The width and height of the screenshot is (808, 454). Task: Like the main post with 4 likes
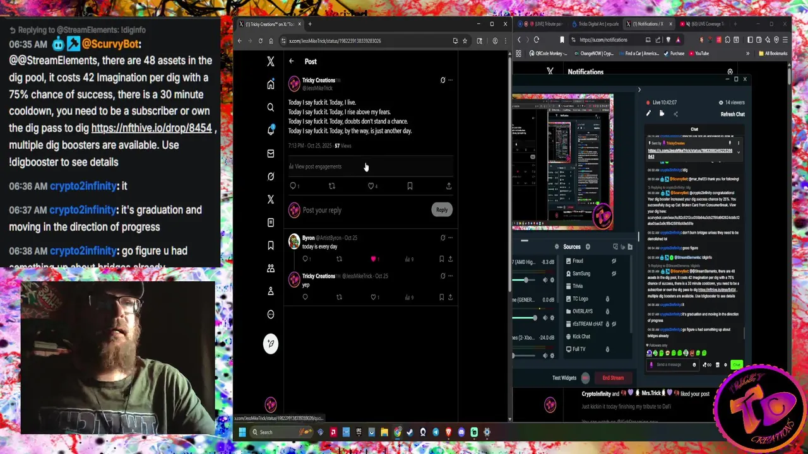pos(371,186)
